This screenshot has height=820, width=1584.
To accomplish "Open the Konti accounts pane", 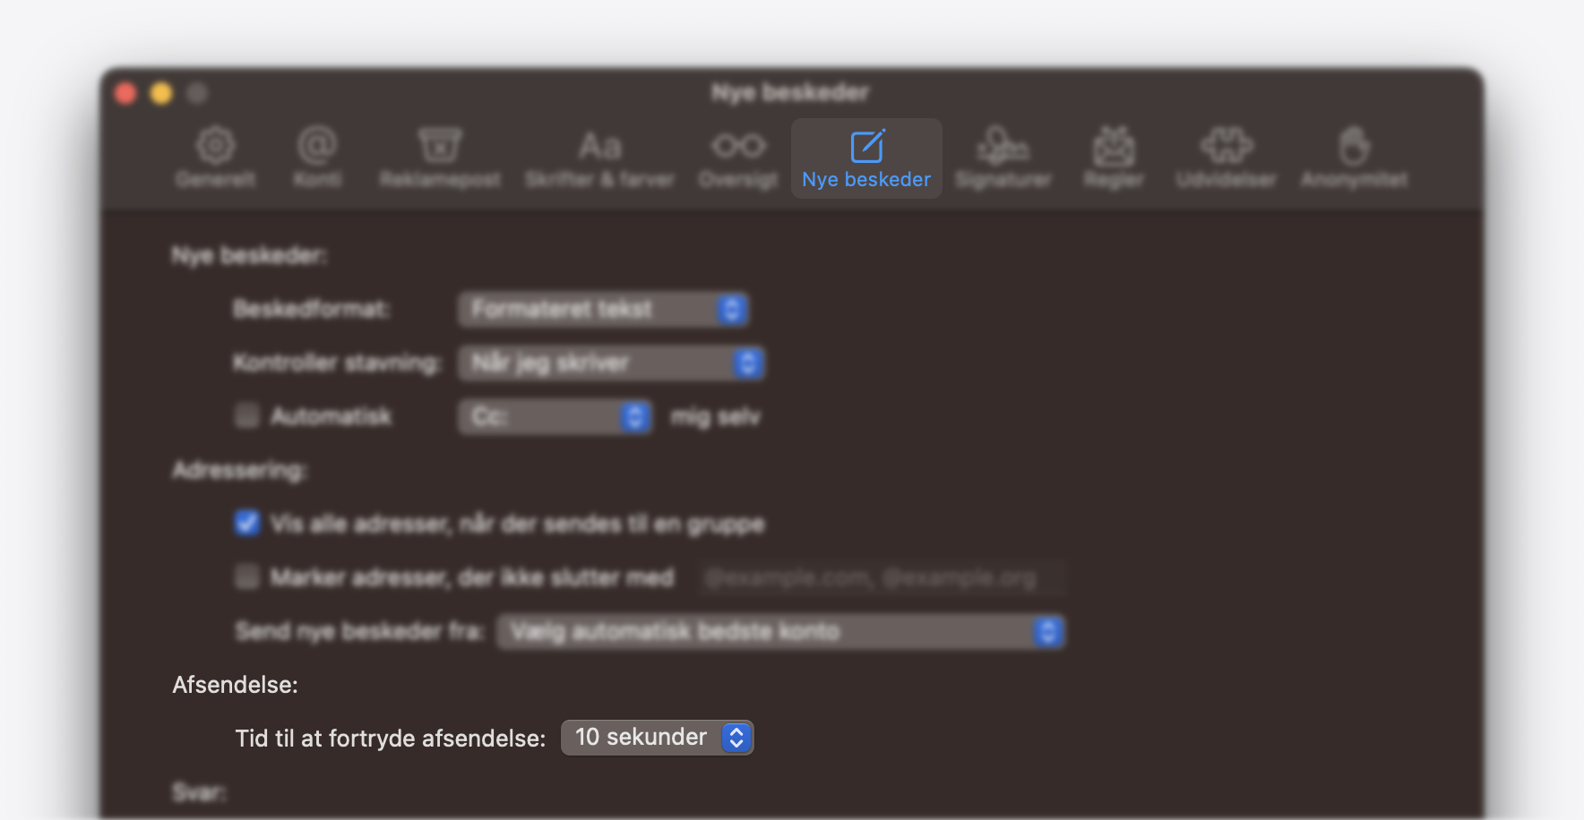I will coord(317,158).
